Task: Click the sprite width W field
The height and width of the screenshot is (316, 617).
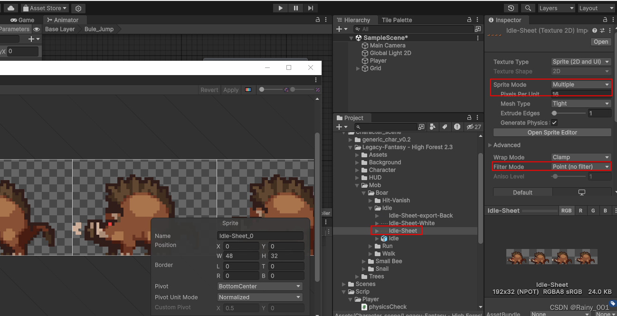Action: 240,256
